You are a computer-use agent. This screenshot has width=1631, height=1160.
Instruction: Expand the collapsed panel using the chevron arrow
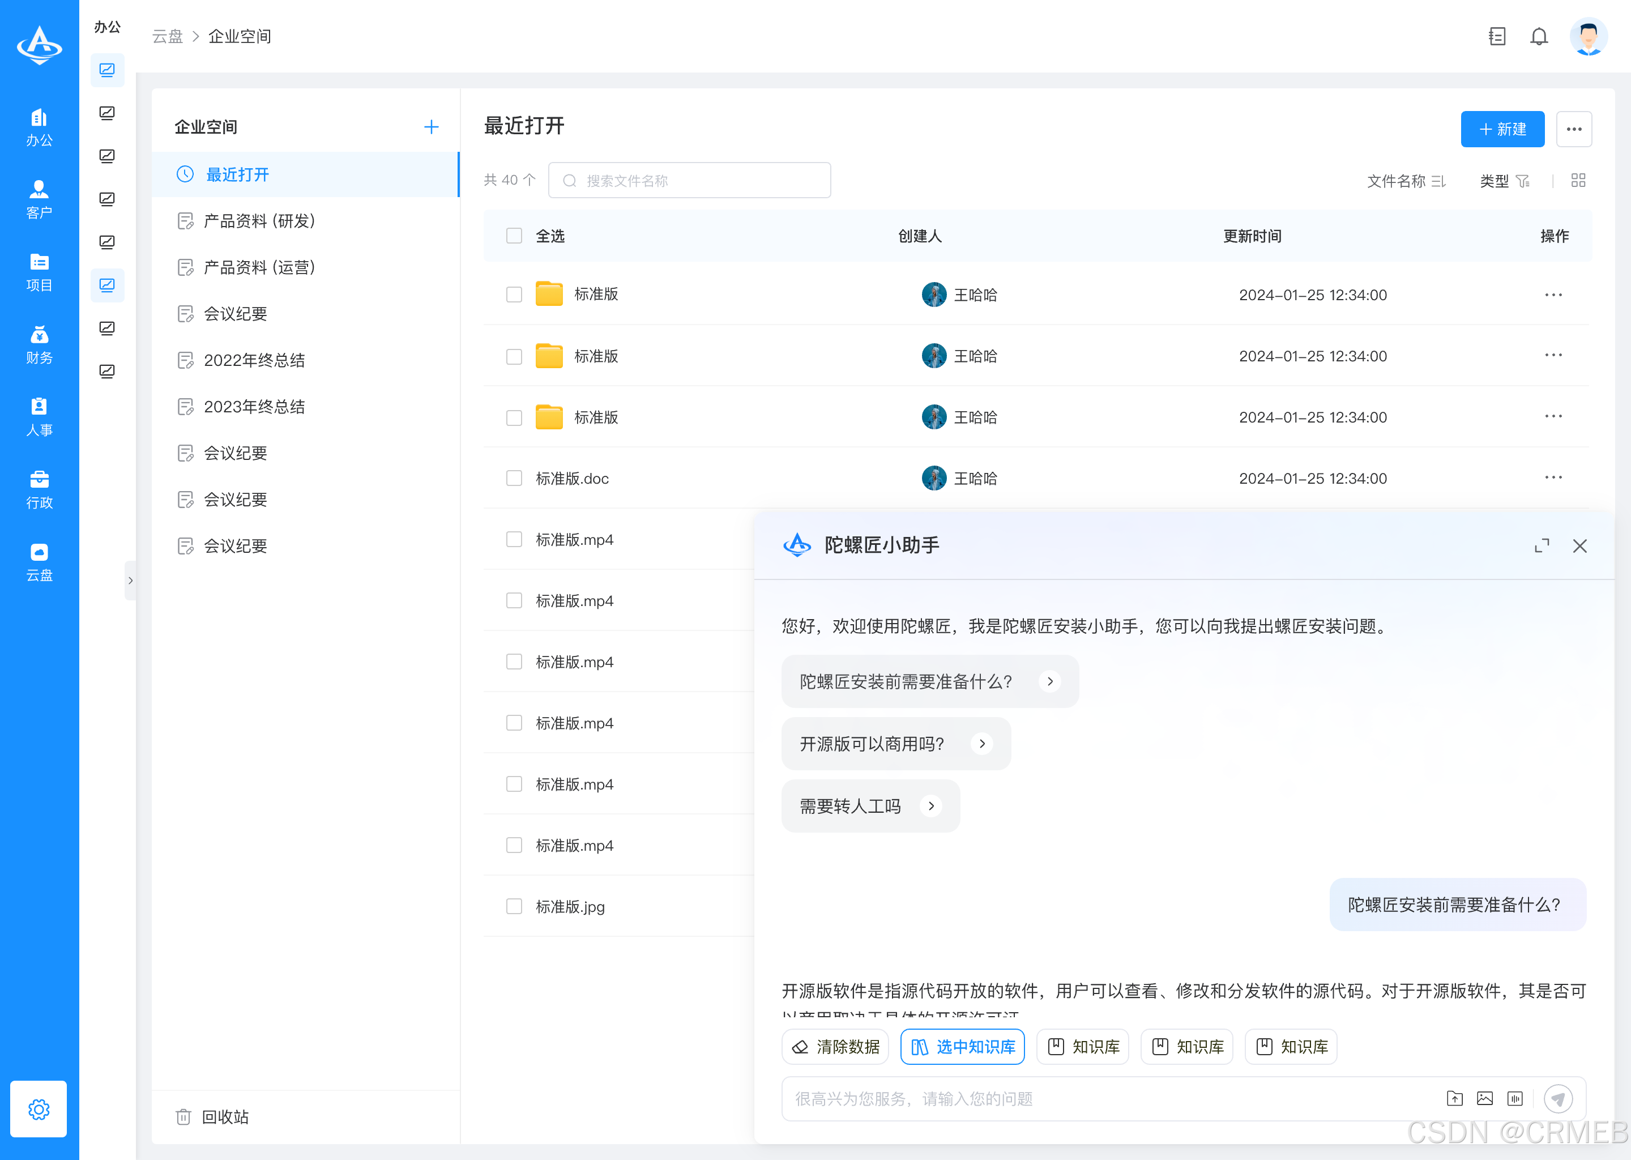point(131,581)
